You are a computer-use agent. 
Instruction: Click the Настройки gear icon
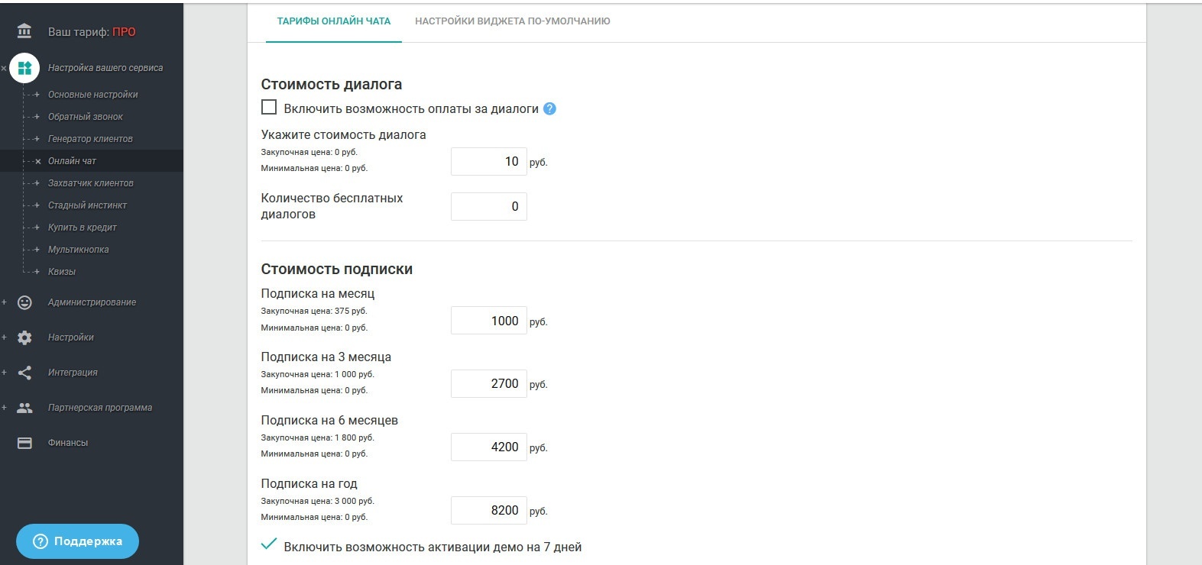pos(24,337)
